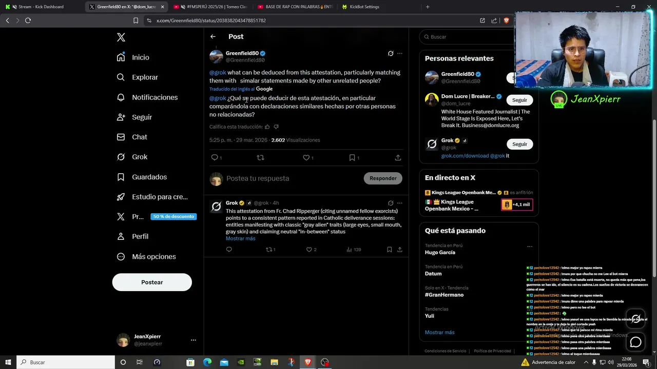
Task: Expand trends with Mostrar más
Action: 439,333
